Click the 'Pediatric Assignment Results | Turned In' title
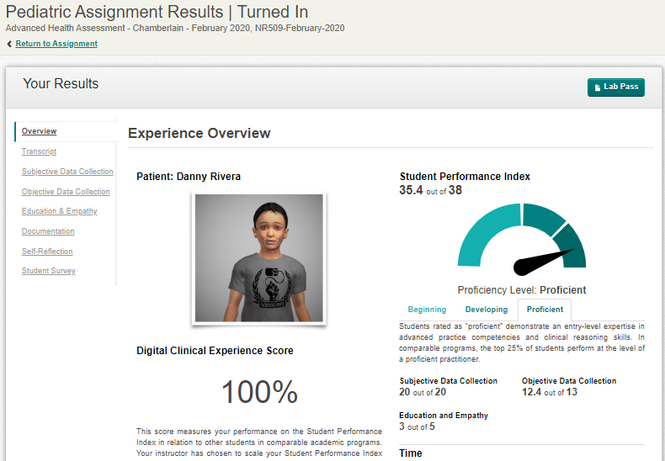Viewport: 665px width, 461px height. click(x=157, y=12)
